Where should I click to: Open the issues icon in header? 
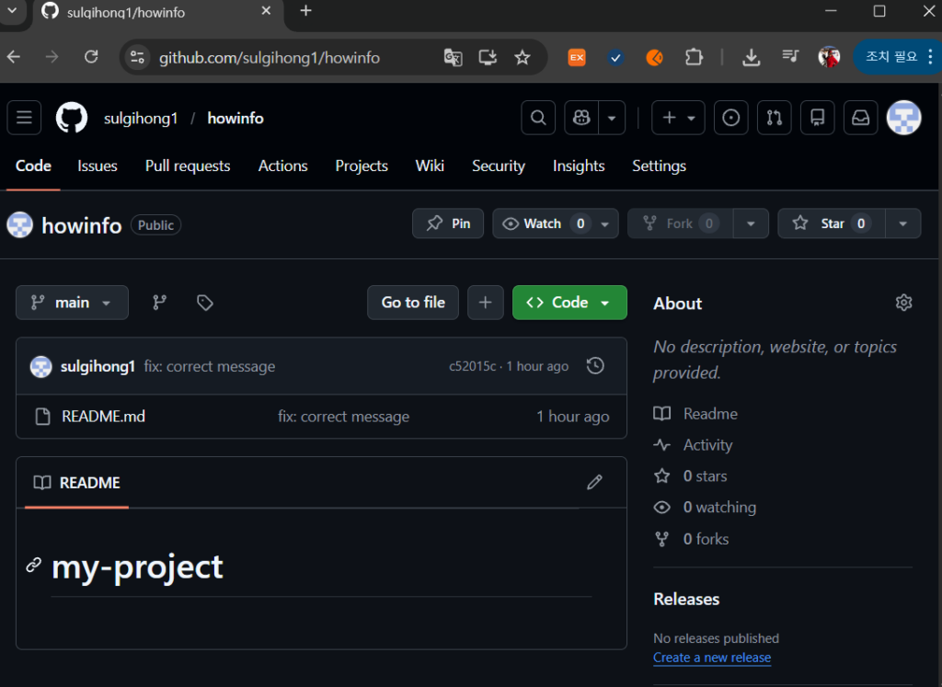(x=731, y=118)
